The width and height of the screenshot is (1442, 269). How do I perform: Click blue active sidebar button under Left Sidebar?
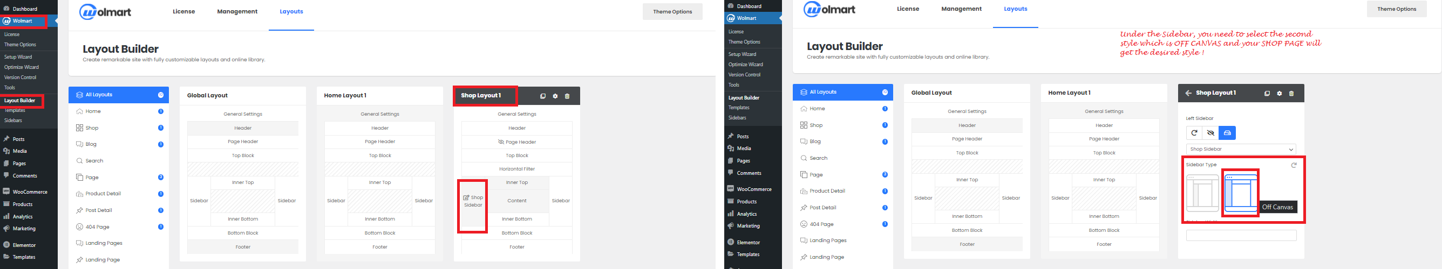(1227, 133)
